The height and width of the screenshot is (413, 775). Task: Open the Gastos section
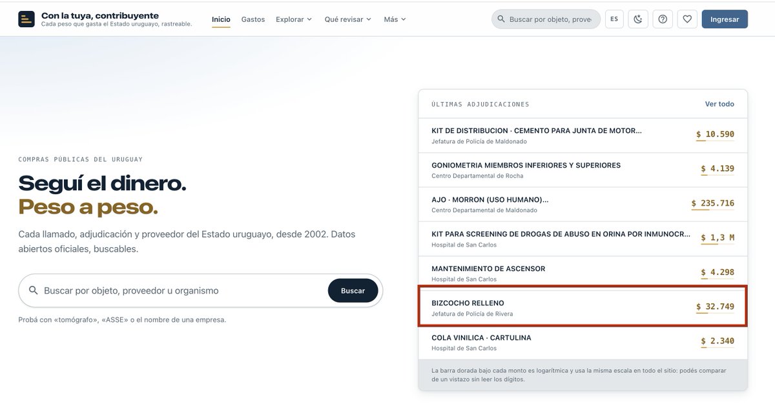[253, 19]
